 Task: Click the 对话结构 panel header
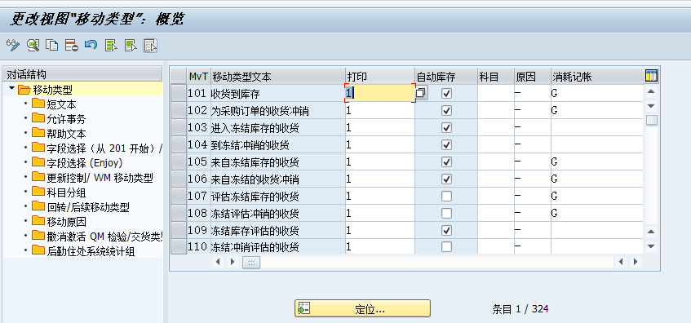[x=82, y=74]
